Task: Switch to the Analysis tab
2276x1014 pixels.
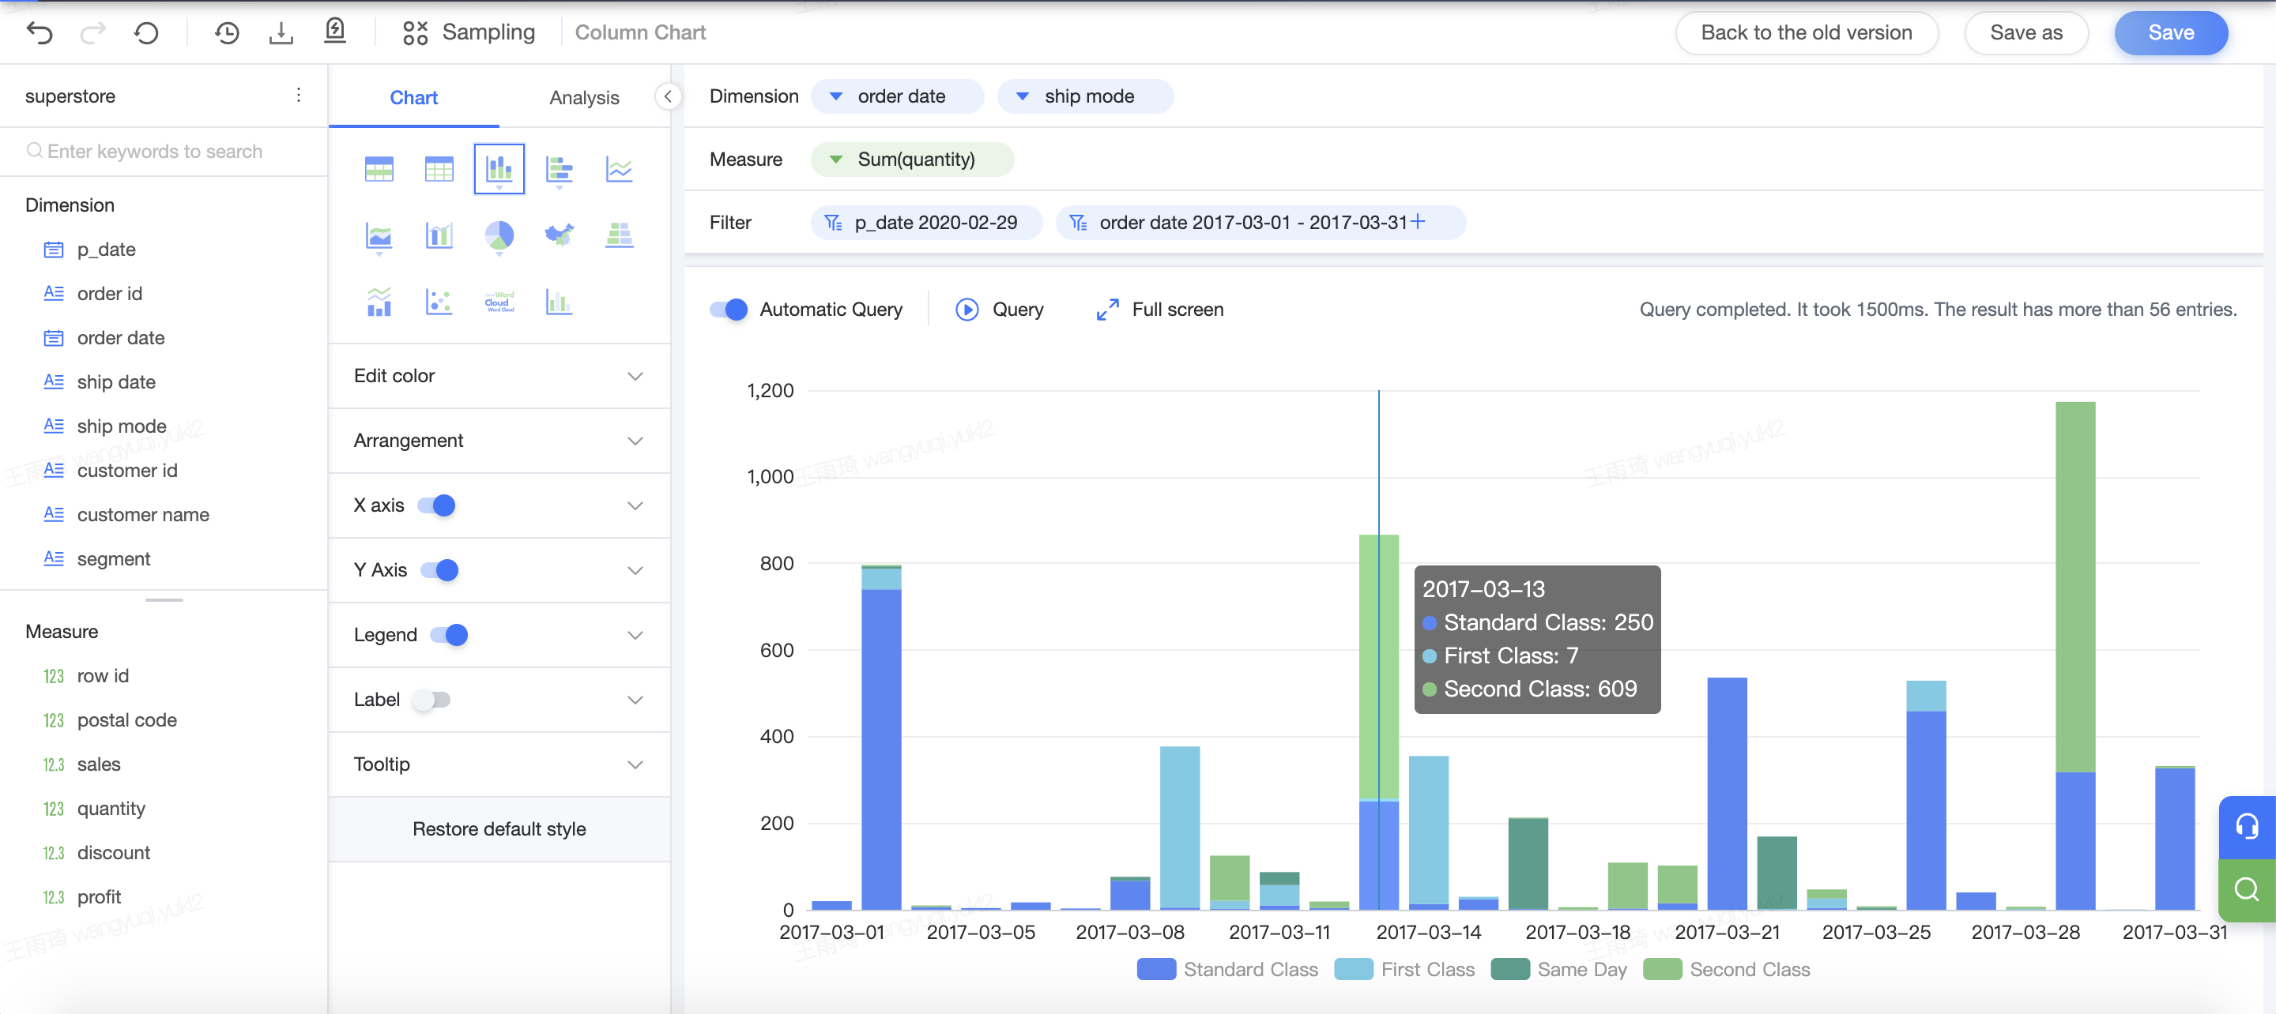Action: [x=584, y=97]
